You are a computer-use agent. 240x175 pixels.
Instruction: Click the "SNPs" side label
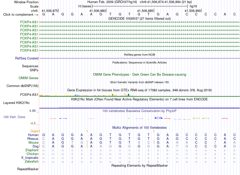(34, 70)
